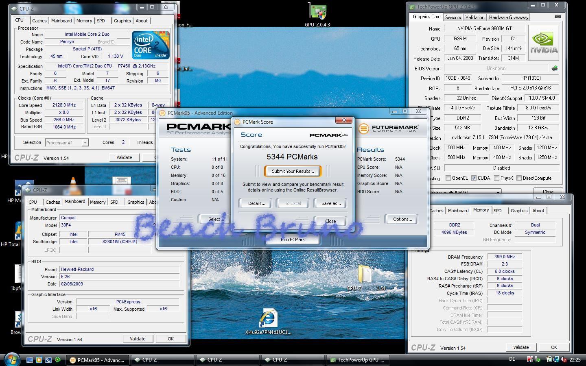
Task: Click the Switch between windows quick launch icon
Action: tap(48, 360)
